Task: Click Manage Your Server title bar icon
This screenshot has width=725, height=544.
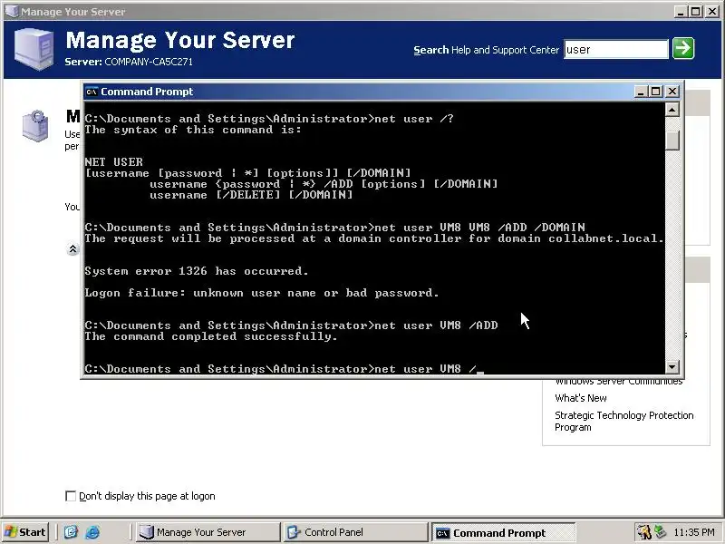Action: pyautogui.click(x=12, y=11)
